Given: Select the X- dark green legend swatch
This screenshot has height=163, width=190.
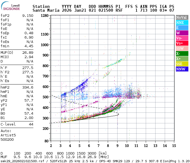Looking at the screenshot, I should [182, 54].
